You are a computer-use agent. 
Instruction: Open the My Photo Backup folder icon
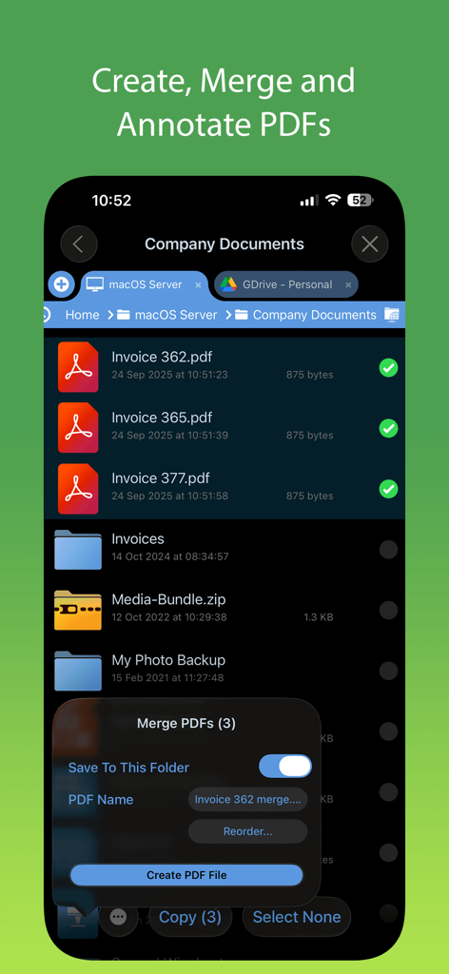point(78,671)
